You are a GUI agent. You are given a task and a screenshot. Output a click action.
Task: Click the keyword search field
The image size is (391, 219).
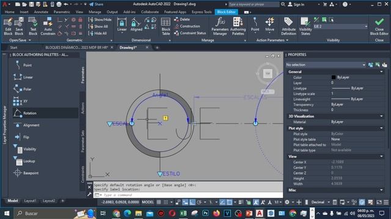pos(254,4)
